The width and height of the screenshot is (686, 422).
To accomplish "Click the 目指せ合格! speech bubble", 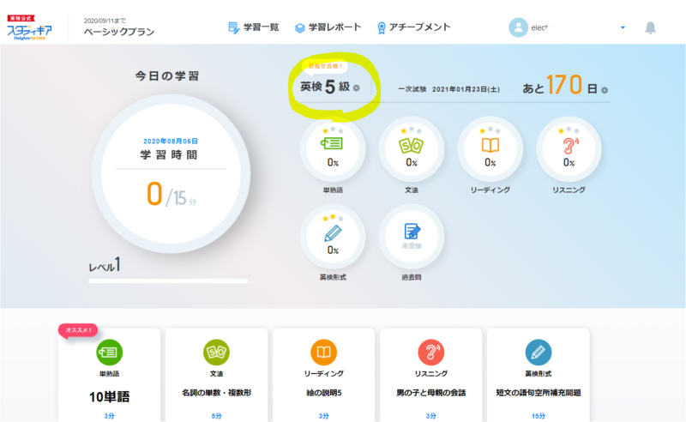I will (x=325, y=66).
